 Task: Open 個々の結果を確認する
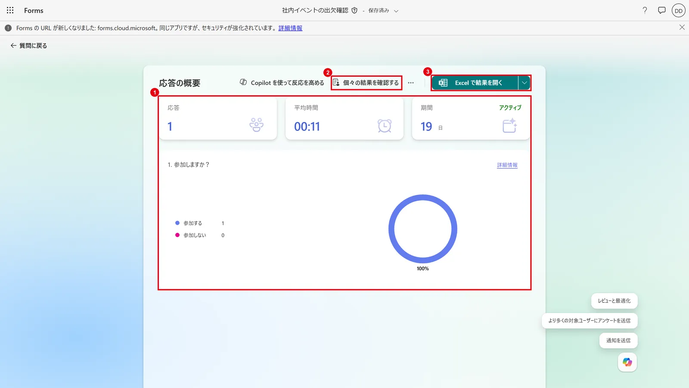(x=366, y=82)
